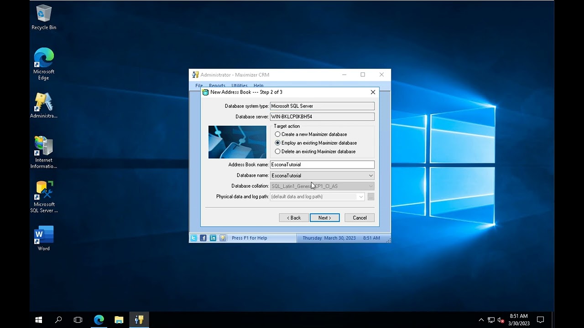Open Internet Information Services desktop shortcut
The height and width of the screenshot is (328, 584).
44,153
